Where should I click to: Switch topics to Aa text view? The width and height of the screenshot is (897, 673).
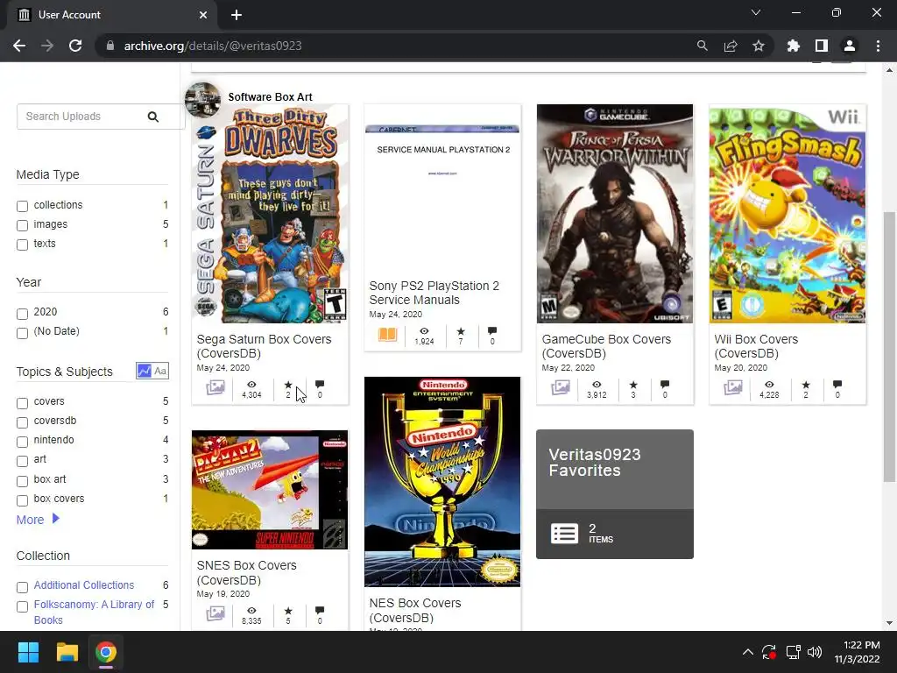(161, 371)
